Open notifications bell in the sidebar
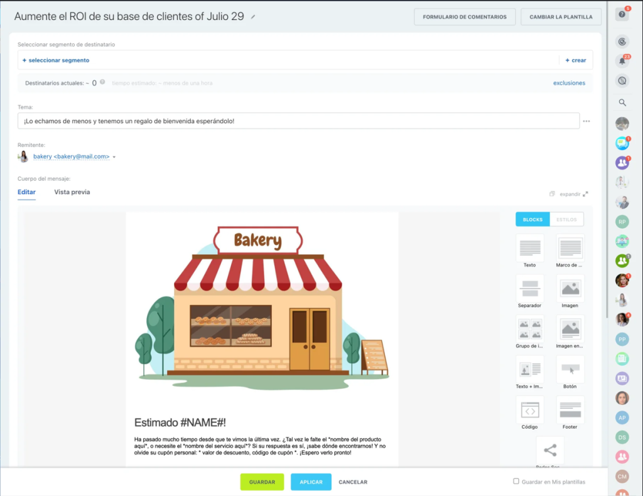Image resolution: width=643 pixels, height=496 pixels. click(x=622, y=61)
